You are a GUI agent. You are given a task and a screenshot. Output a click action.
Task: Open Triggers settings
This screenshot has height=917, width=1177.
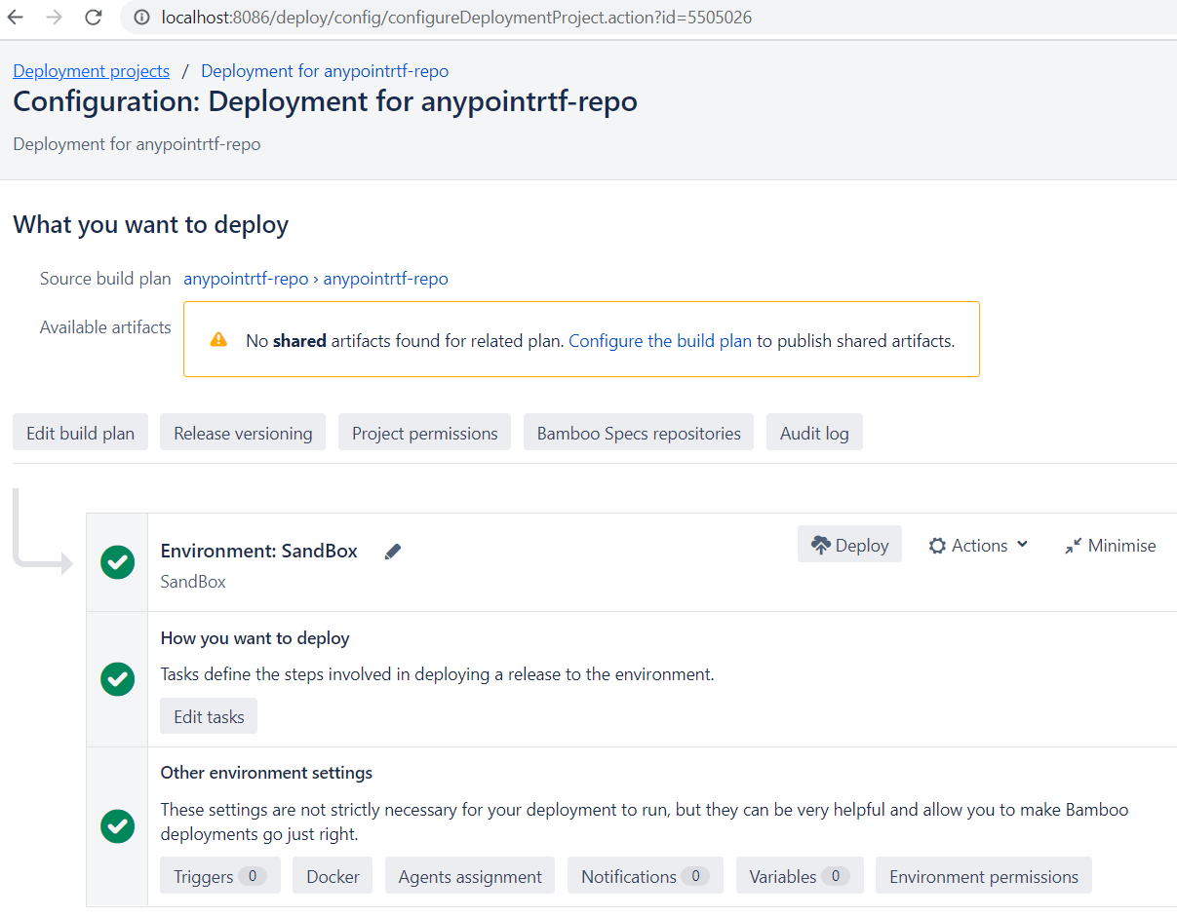click(x=219, y=876)
